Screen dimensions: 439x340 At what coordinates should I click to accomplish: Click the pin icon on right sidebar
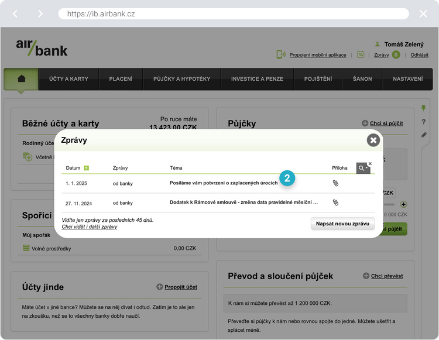pyautogui.click(x=424, y=108)
